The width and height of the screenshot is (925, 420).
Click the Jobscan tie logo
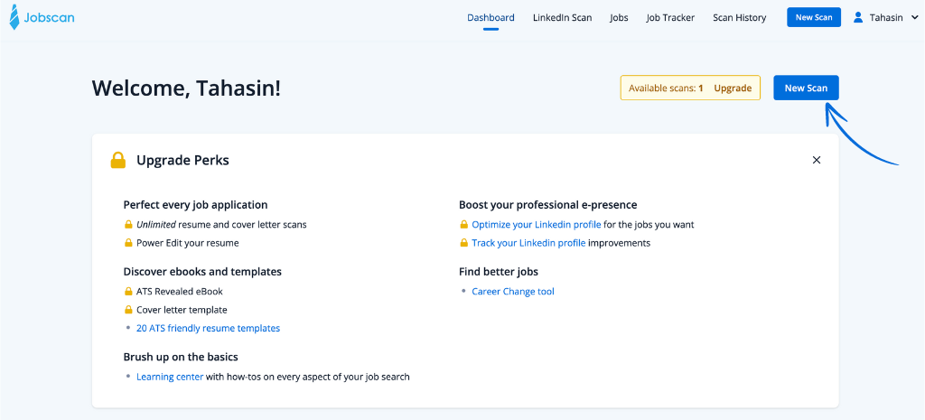click(x=14, y=17)
